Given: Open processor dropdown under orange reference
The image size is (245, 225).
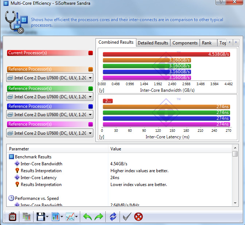Looking at the screenshot, I should [x=50, y=78].
